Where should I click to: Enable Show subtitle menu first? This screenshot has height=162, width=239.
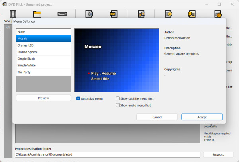118,98
